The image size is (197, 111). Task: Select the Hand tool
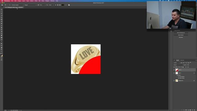[2, 47]
